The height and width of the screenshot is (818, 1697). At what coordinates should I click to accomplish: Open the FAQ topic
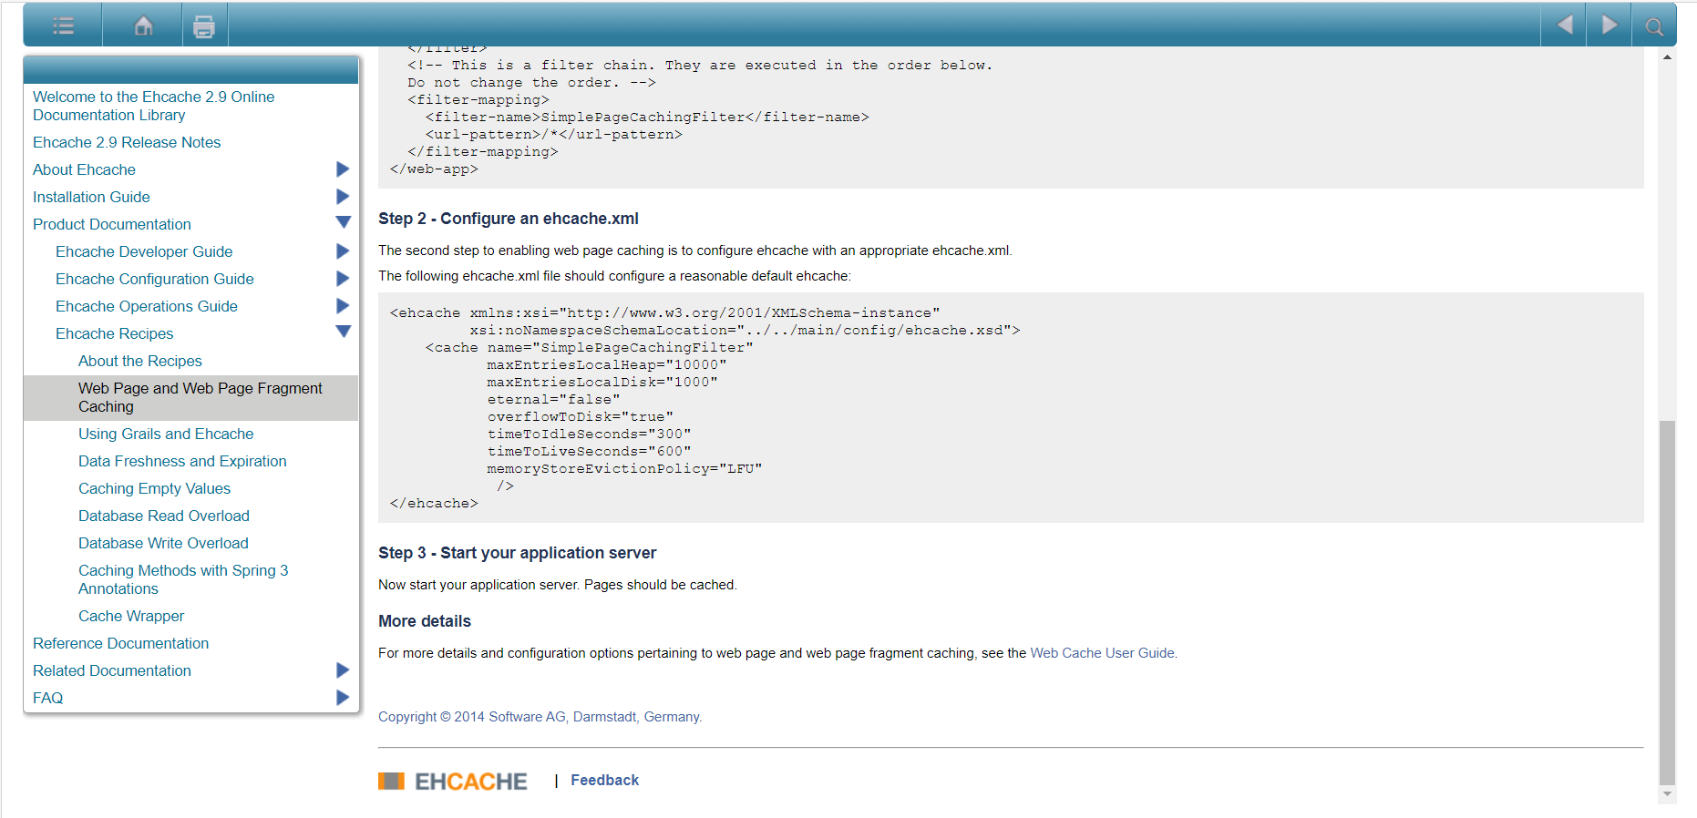click(x=47, y=698)
